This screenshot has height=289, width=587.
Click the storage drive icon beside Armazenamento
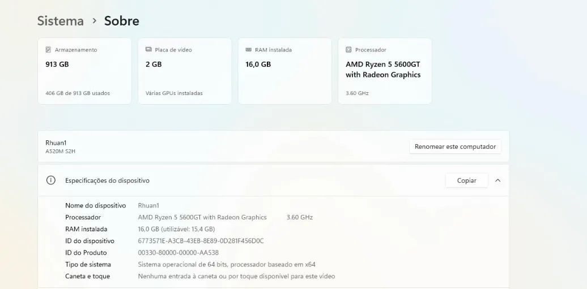tap(48, 50)
